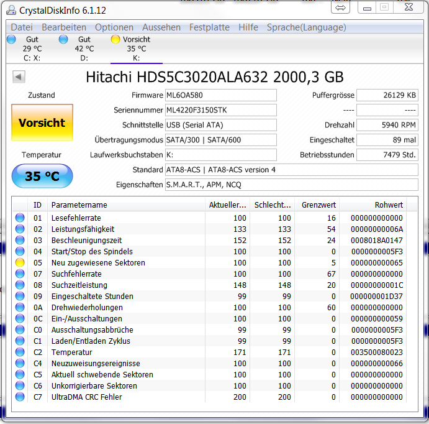The height and width of the screenshot is (424, 429).
Task: Click blue status orb for drive C: X:
Action: pyautogui.click(x=11, y=39)
